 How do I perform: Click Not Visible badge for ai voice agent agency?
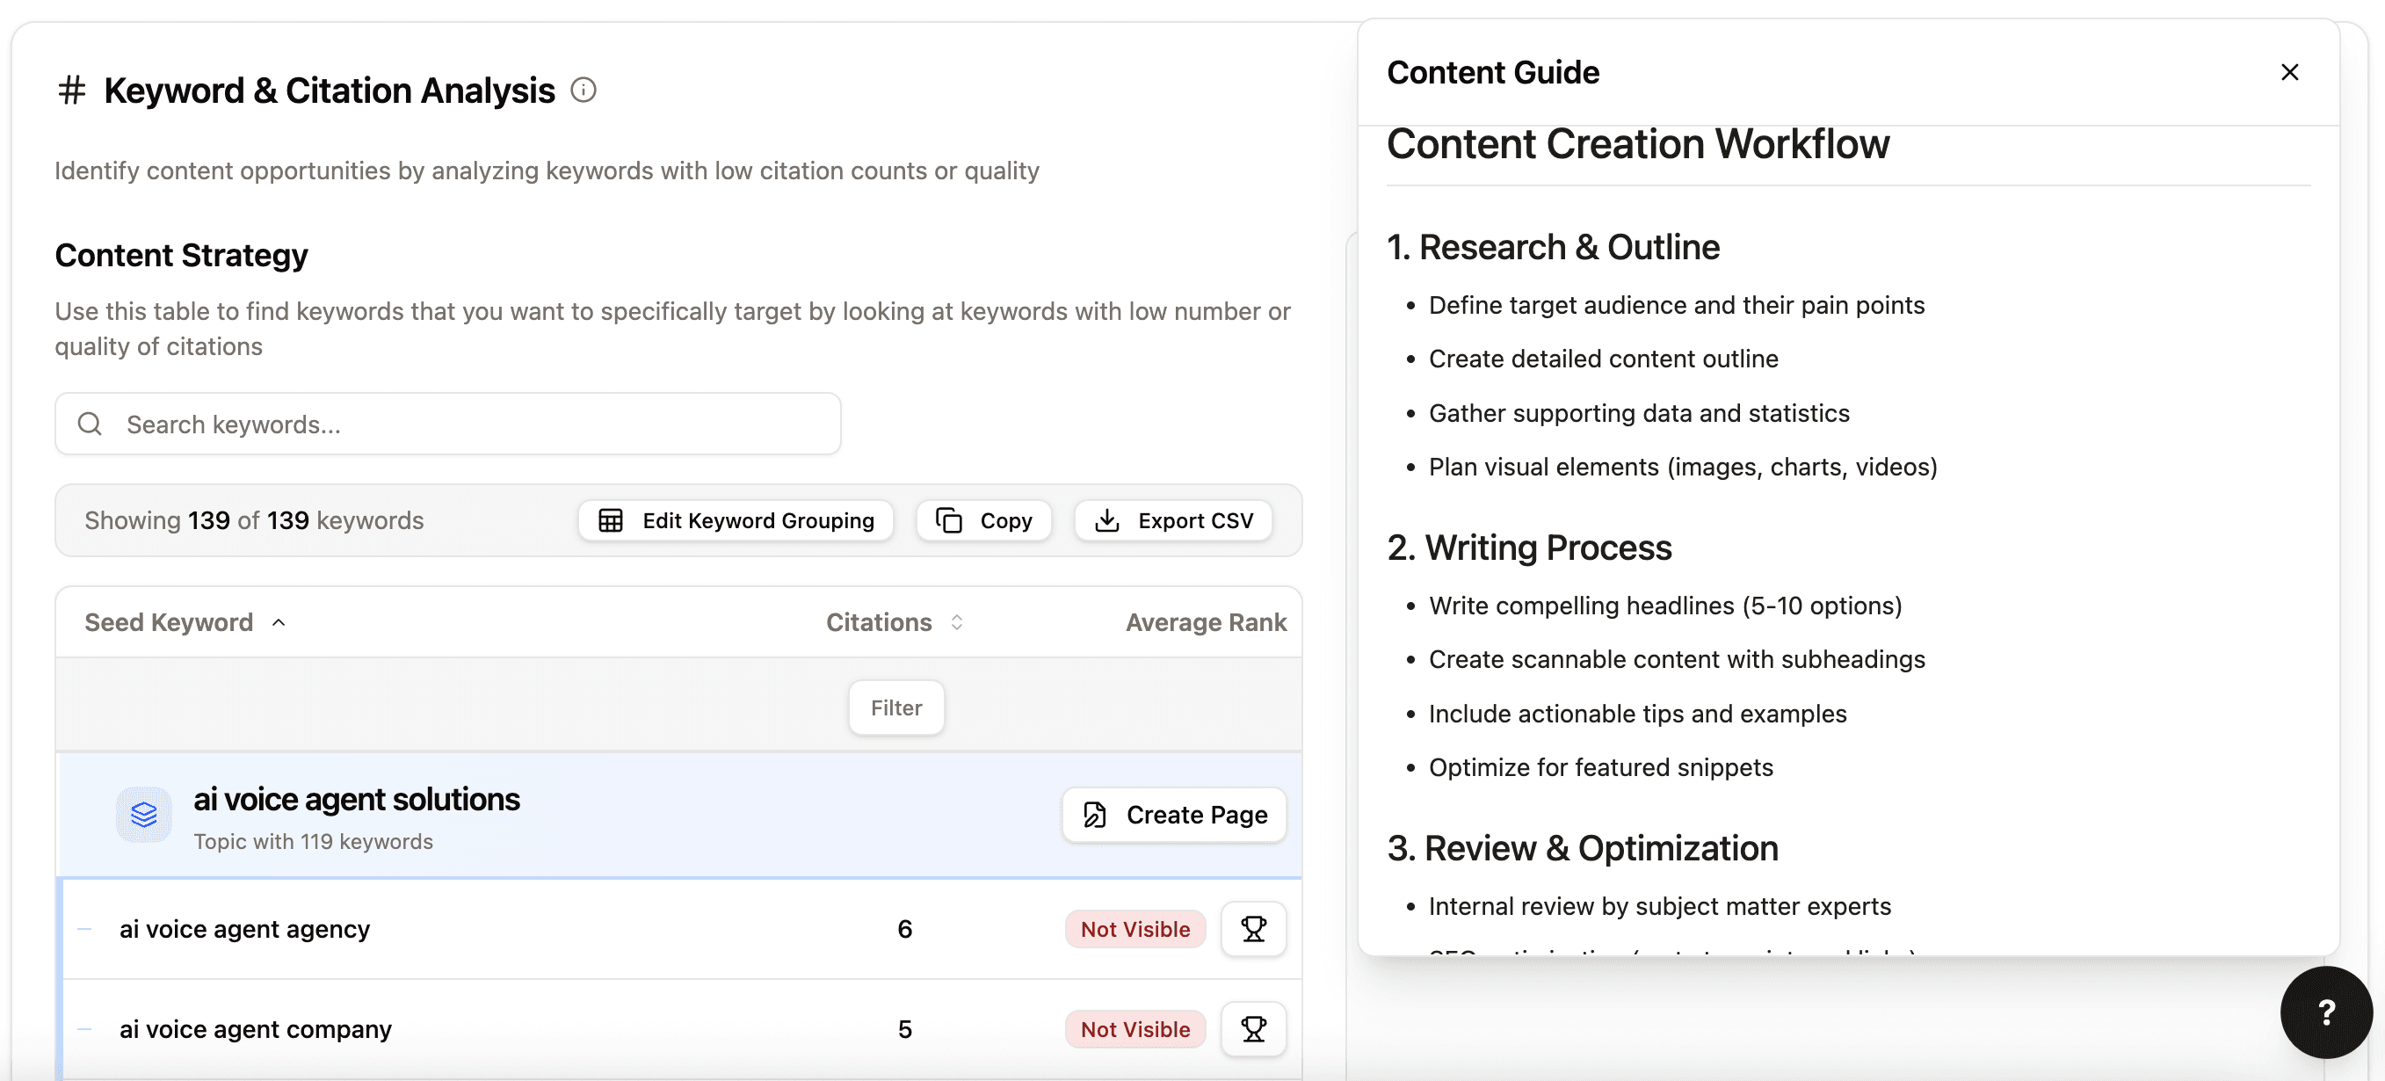pyautogui.click(x=1135, y=929)
